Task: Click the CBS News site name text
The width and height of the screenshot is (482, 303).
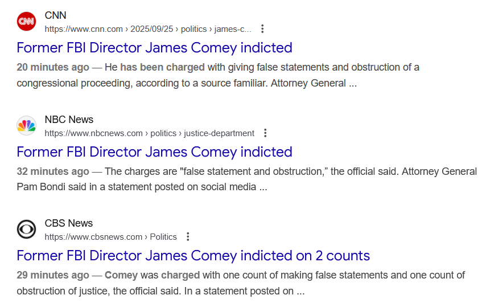Action: [68, 223]
